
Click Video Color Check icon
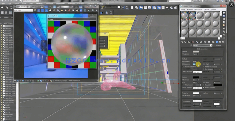[x=224, y=25]
